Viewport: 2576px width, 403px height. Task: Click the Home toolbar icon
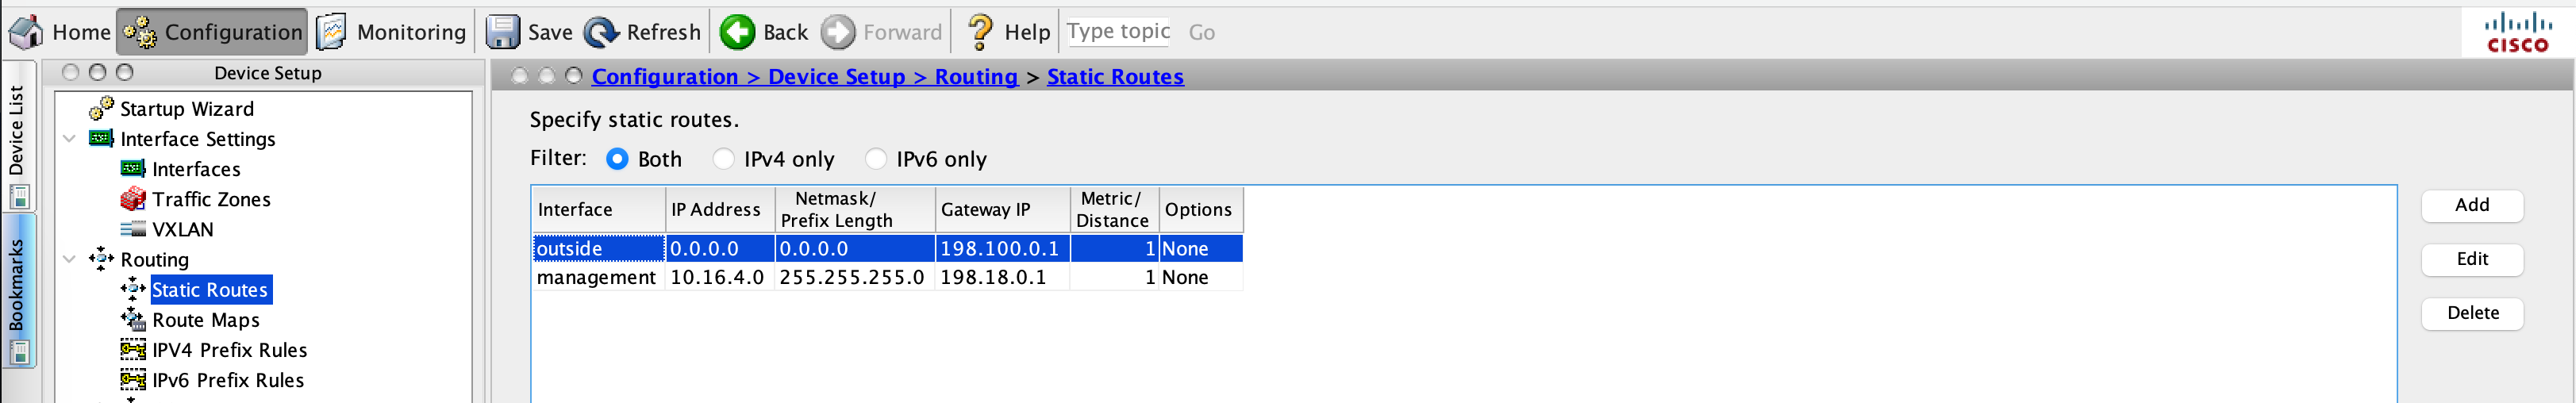26,32
